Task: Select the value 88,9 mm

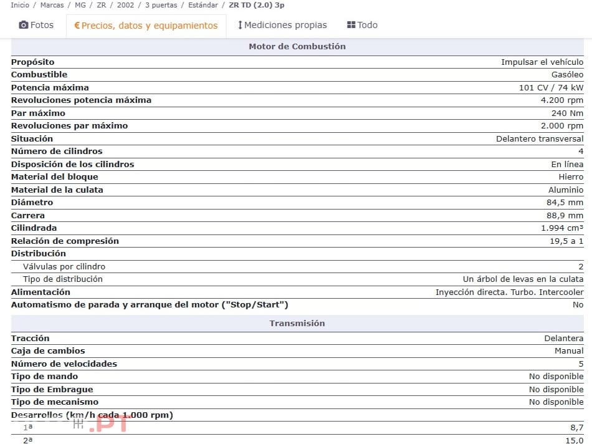Action: [565, 216]
